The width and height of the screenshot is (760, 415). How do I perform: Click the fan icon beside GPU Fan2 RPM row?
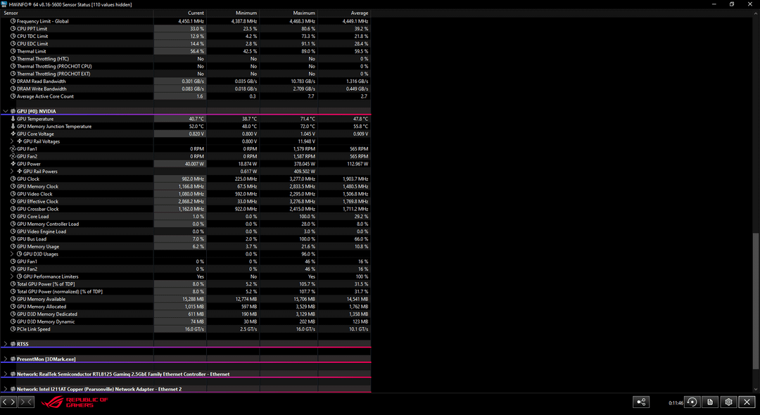pos(13,156)
